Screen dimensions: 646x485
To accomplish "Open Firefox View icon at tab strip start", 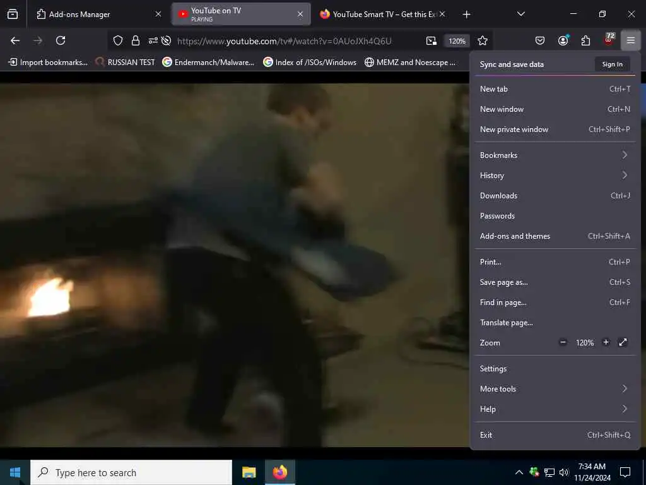I will point(13,14).
